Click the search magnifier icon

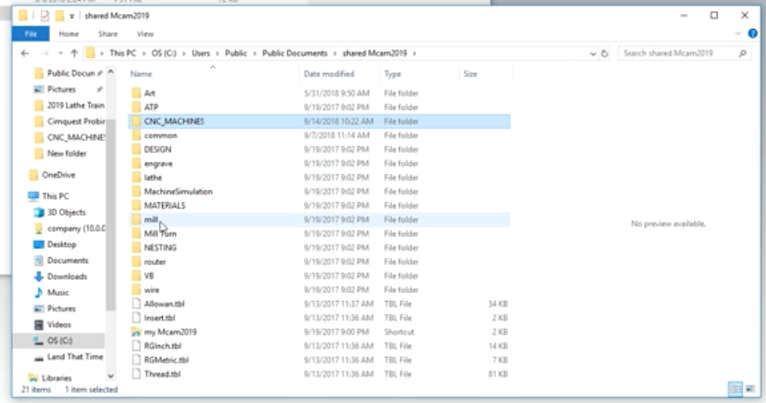742,54
